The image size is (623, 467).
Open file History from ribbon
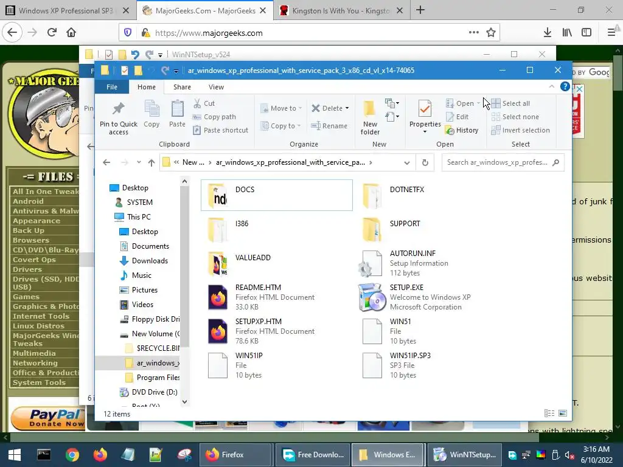(462, 130)
